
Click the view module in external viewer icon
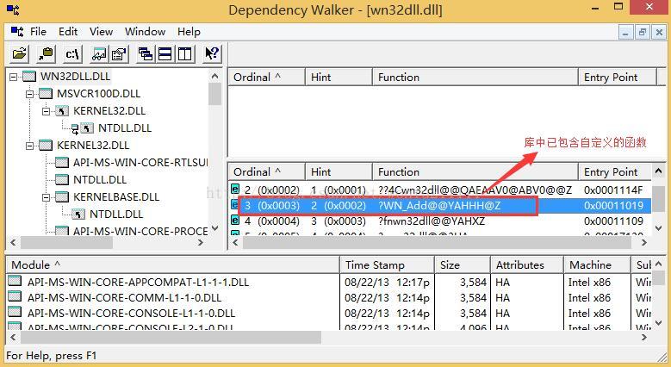tap(99, 54)
